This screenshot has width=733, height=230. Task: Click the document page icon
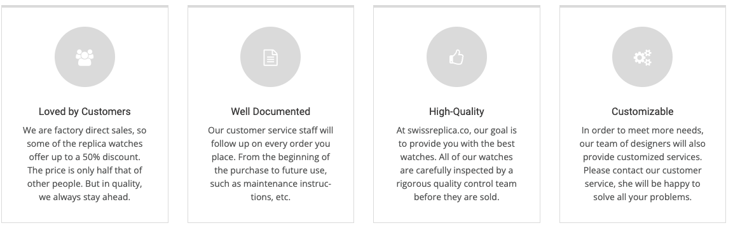point(270,57)
